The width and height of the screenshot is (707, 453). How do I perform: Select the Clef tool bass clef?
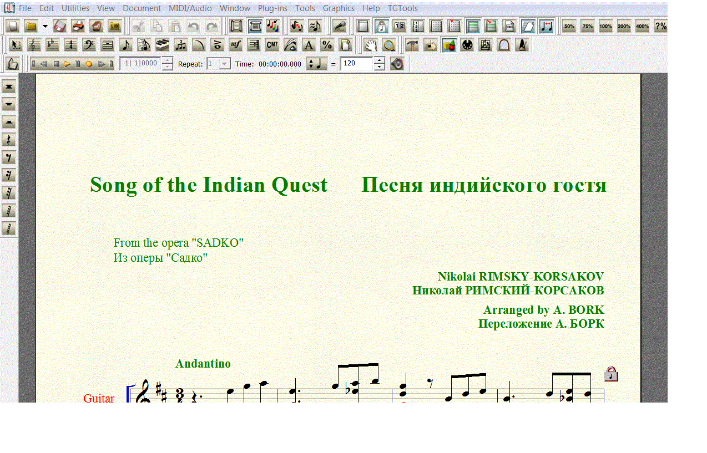point(89,45)
